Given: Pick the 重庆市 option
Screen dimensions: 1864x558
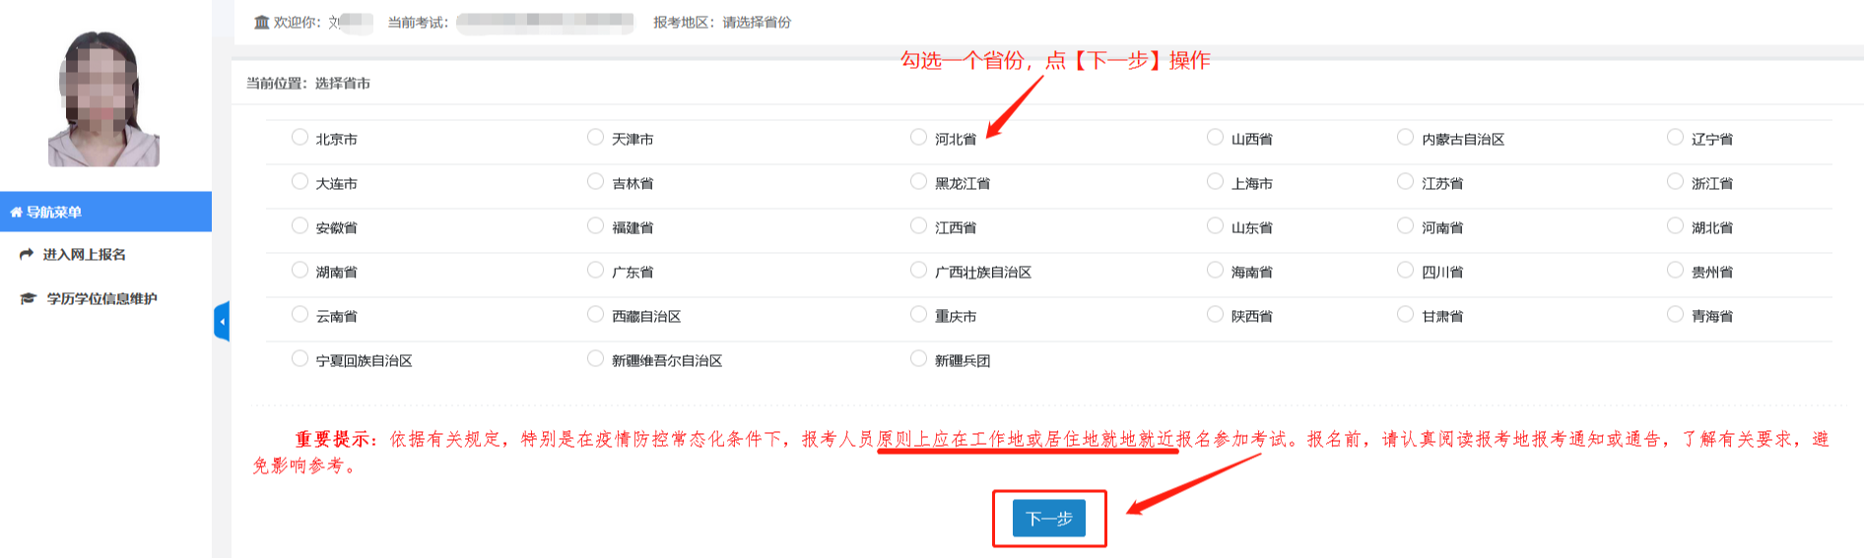Looking at the screenshot, I should pos(918,314).
